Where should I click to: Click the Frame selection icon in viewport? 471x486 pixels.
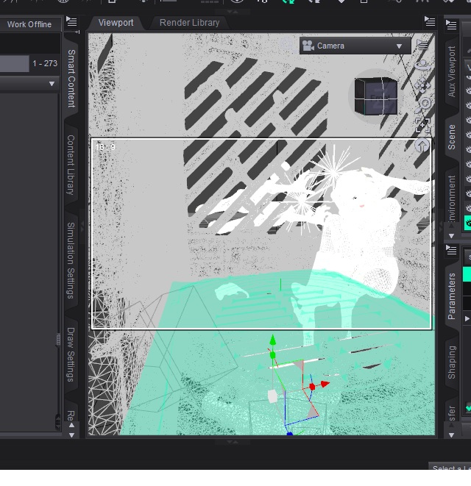(x=422, y=126)
